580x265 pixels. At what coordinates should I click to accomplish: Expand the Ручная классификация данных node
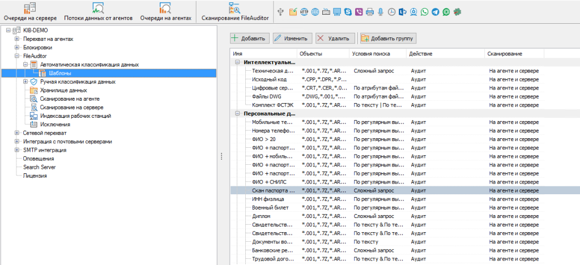coord(25,82)
